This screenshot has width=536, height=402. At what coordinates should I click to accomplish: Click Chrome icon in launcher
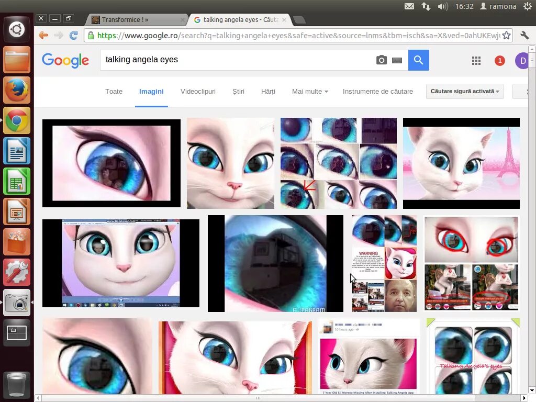click(17, 120)
